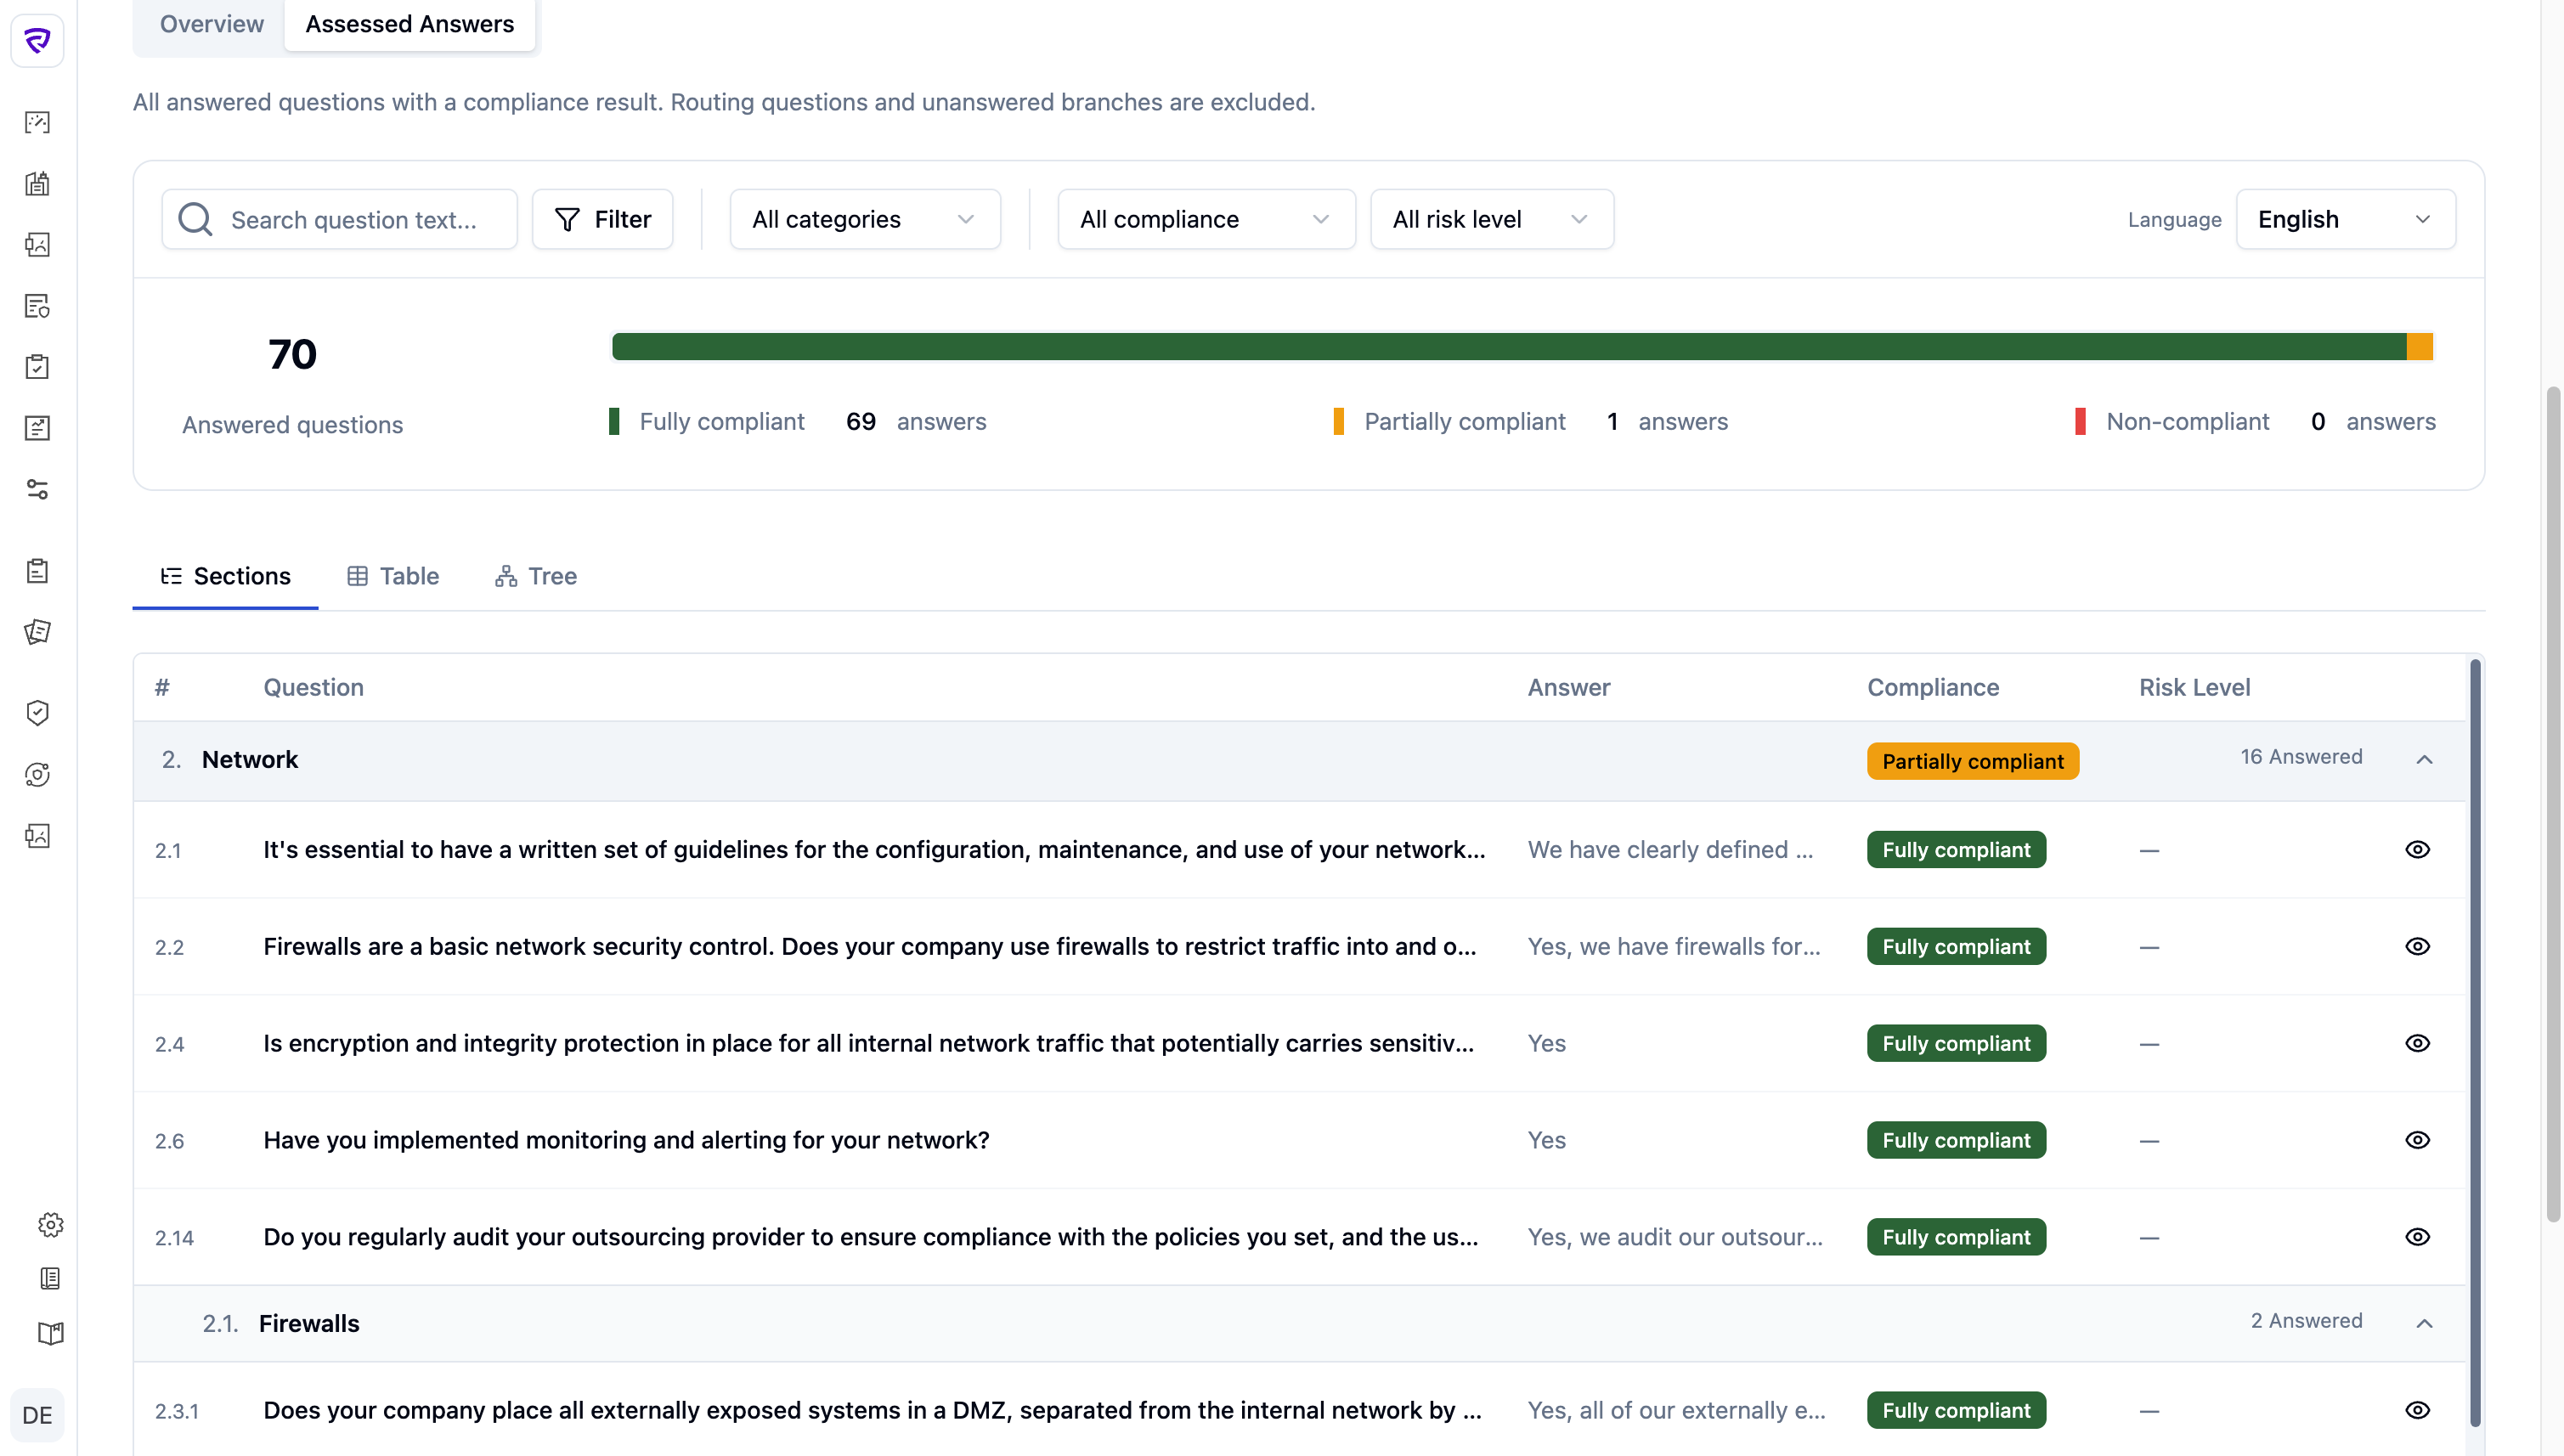Open the shield checkmark sidebar icon

tap(37, 713)
